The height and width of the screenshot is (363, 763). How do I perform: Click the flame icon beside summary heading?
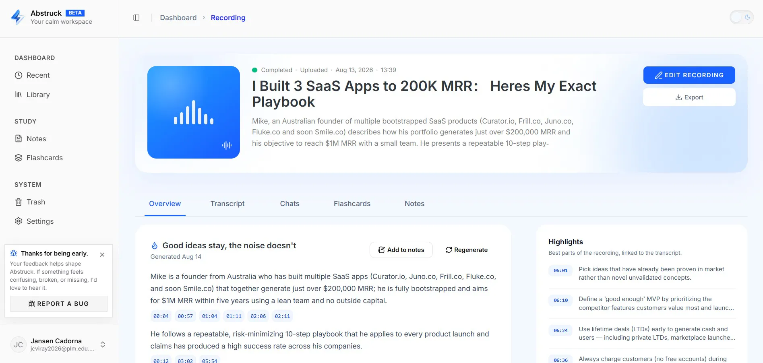(x=155, y=245)
